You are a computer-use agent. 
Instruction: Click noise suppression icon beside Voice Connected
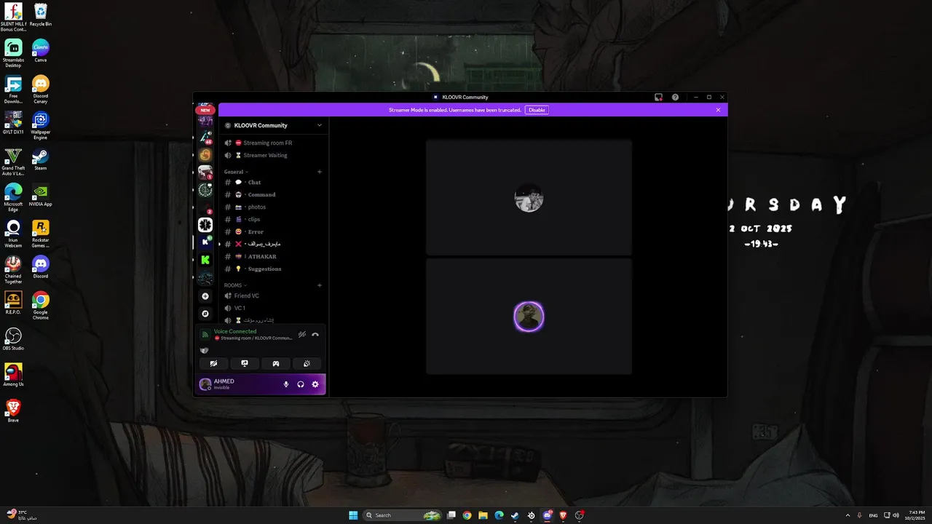coord(302,335)
